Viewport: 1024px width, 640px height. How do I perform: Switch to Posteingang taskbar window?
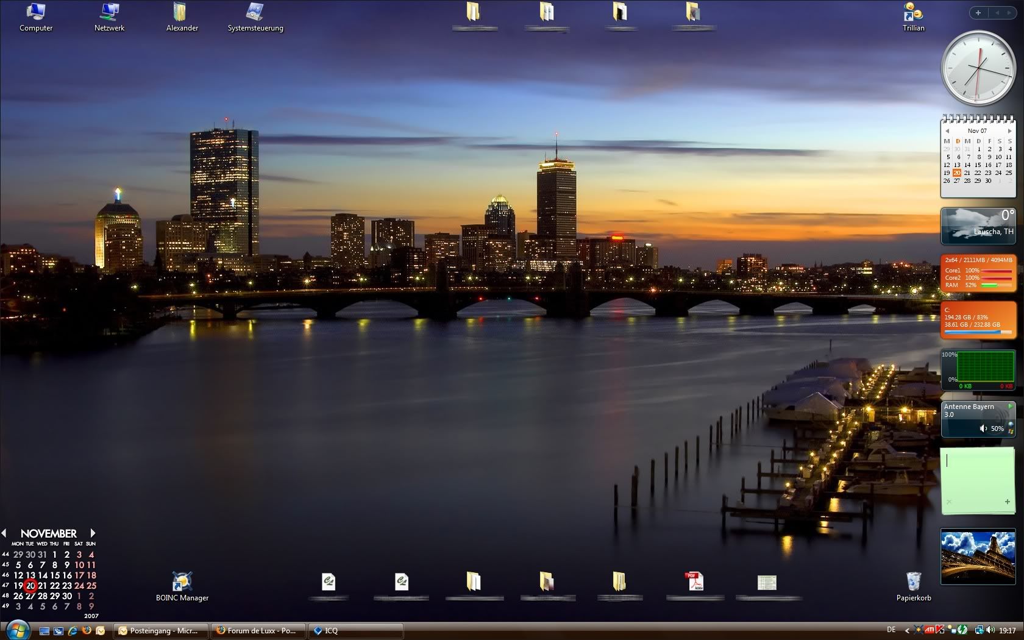(161, 631)
